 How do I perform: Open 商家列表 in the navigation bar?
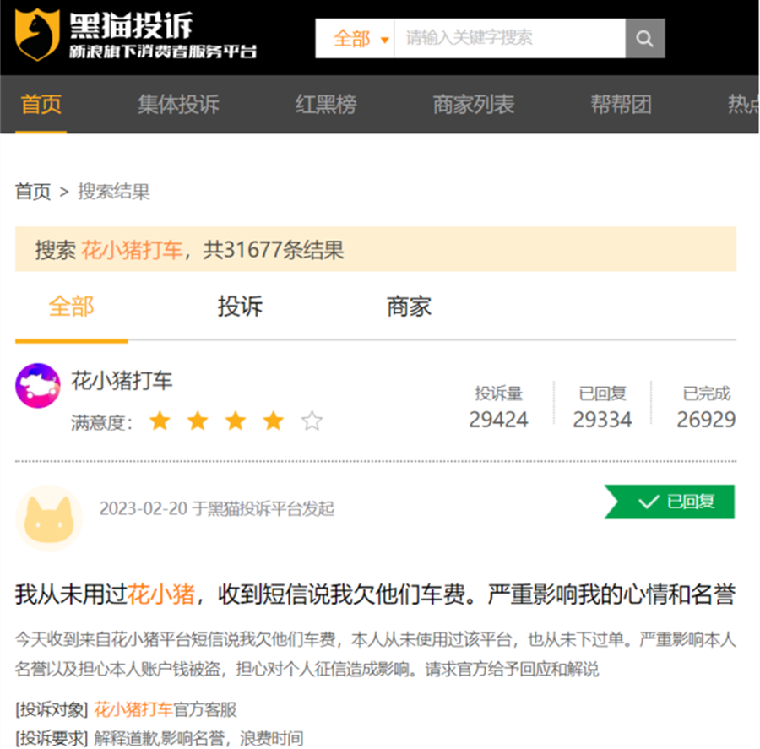click(x=474, y=105)
